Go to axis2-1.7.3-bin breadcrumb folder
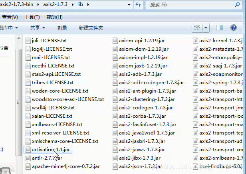This screenshot has height=174, width=246. tap(17, 4)
